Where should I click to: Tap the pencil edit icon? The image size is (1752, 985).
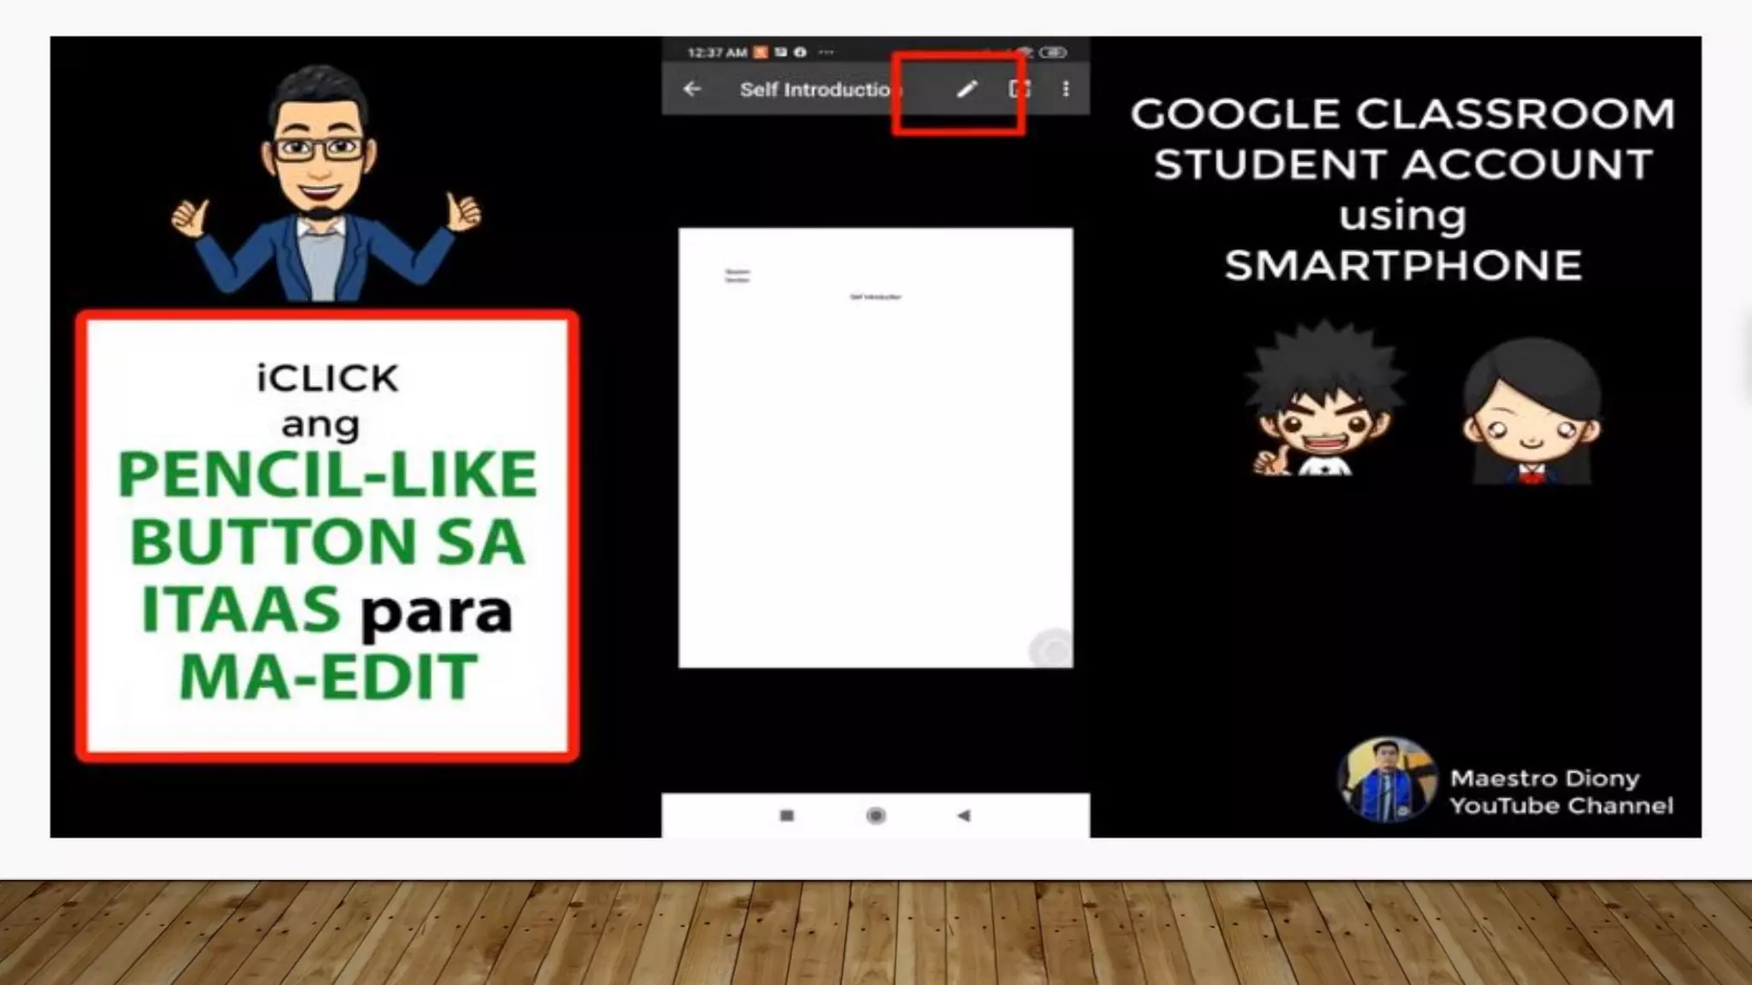click(967, 89)
